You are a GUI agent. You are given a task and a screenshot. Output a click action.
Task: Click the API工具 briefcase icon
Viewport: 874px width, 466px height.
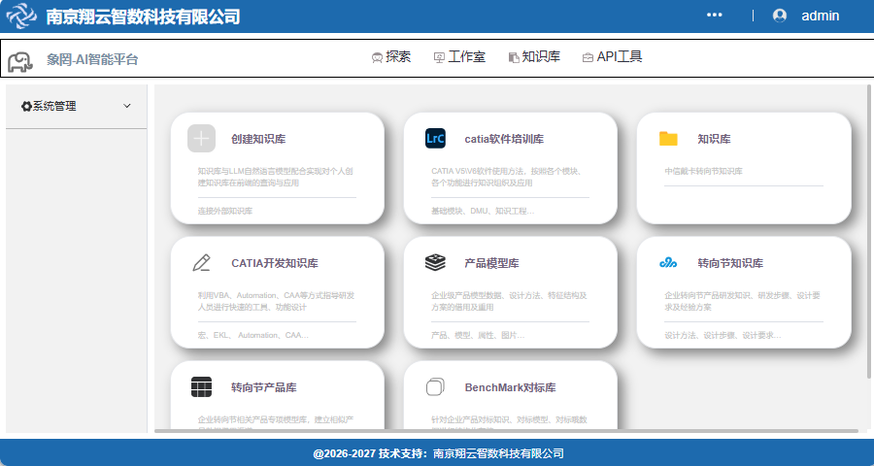pyautogui.click(x=588, y=57)
